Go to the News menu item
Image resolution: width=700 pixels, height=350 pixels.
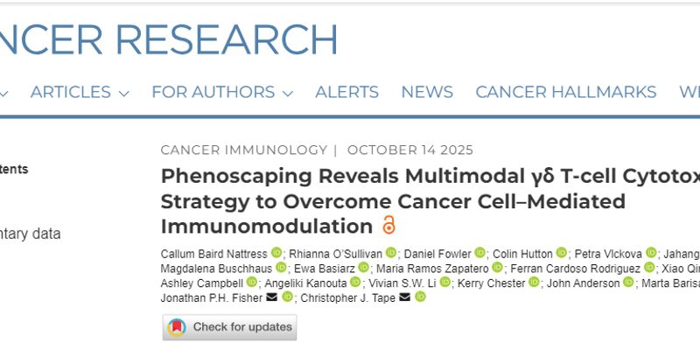pos(427,92)
